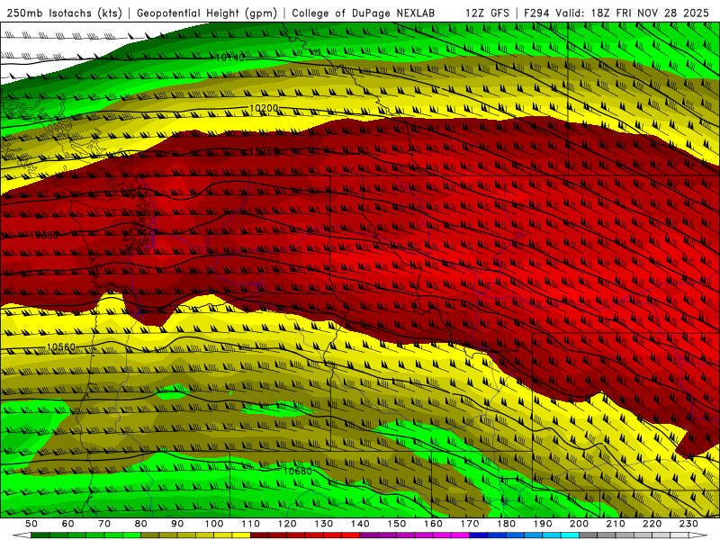Click the 190 value on the color scale

point(543,524)
